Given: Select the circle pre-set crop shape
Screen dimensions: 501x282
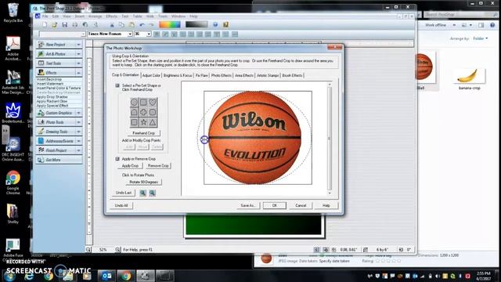Looking at the screenshot, I should click(x=134, y=103).
